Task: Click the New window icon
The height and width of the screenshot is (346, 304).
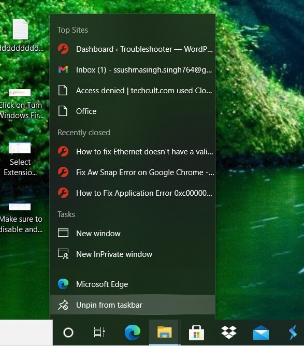Action: [63, 233]
